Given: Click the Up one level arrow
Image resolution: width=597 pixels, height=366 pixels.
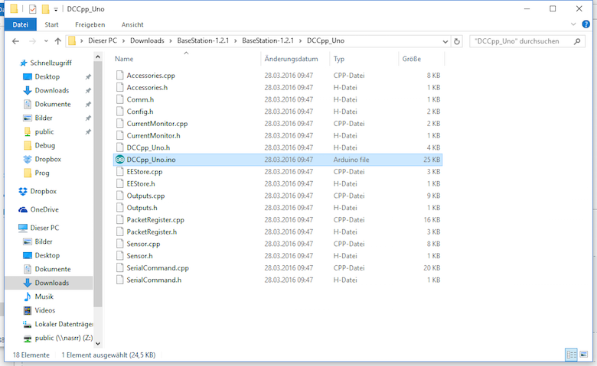Looking at the screenshot, I should coord(57,40).
